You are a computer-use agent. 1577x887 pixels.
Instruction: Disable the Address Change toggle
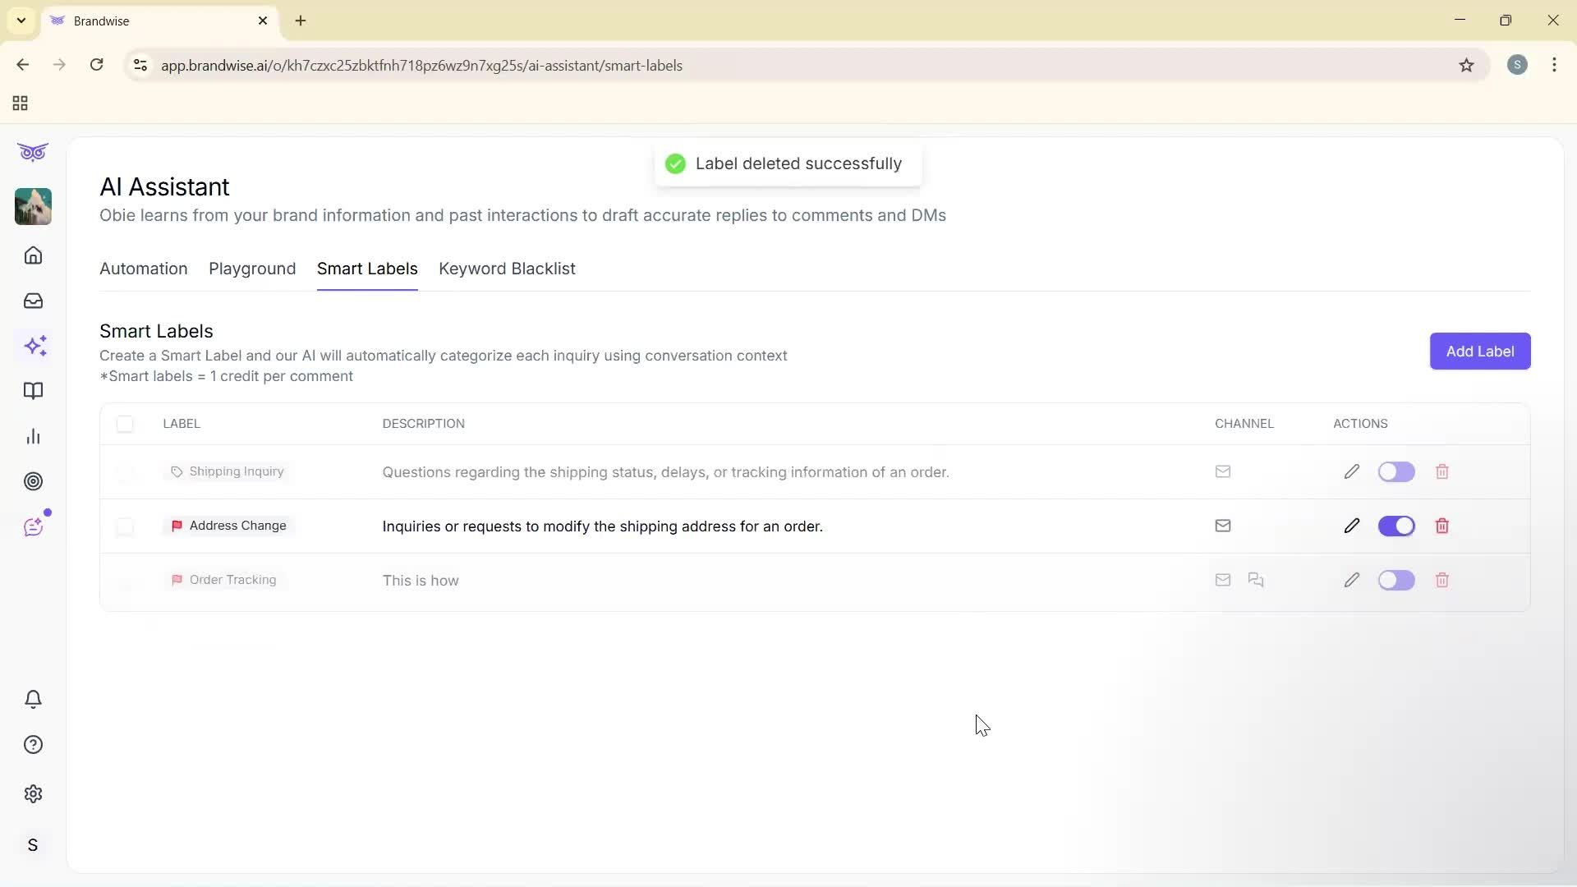point(1396,526)
